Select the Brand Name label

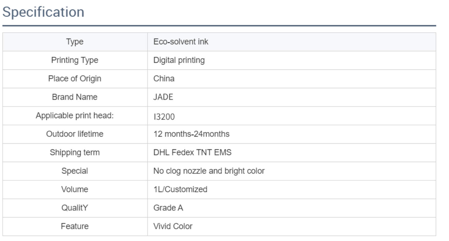(x=75, y=97)
